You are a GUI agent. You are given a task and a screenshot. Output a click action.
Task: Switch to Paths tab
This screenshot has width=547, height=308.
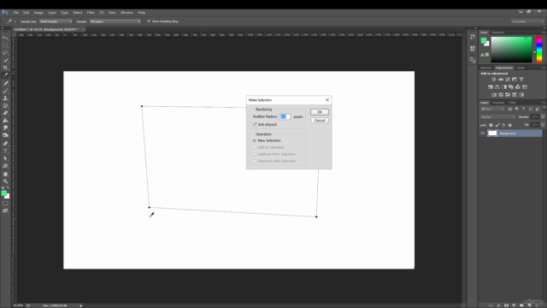pyautogui.click(x=512, y=103)
